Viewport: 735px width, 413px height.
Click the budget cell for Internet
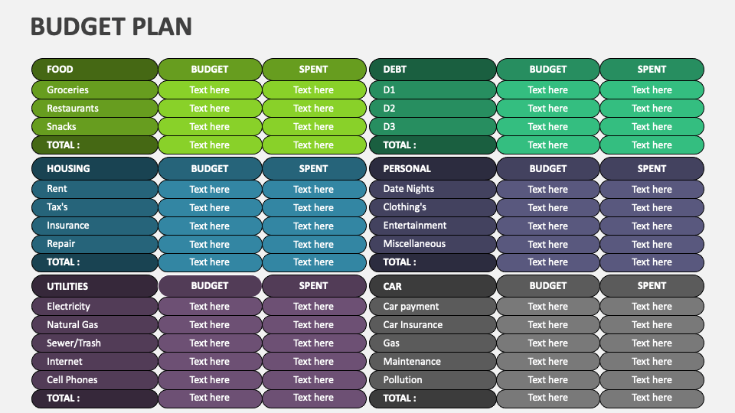(210, 362)
